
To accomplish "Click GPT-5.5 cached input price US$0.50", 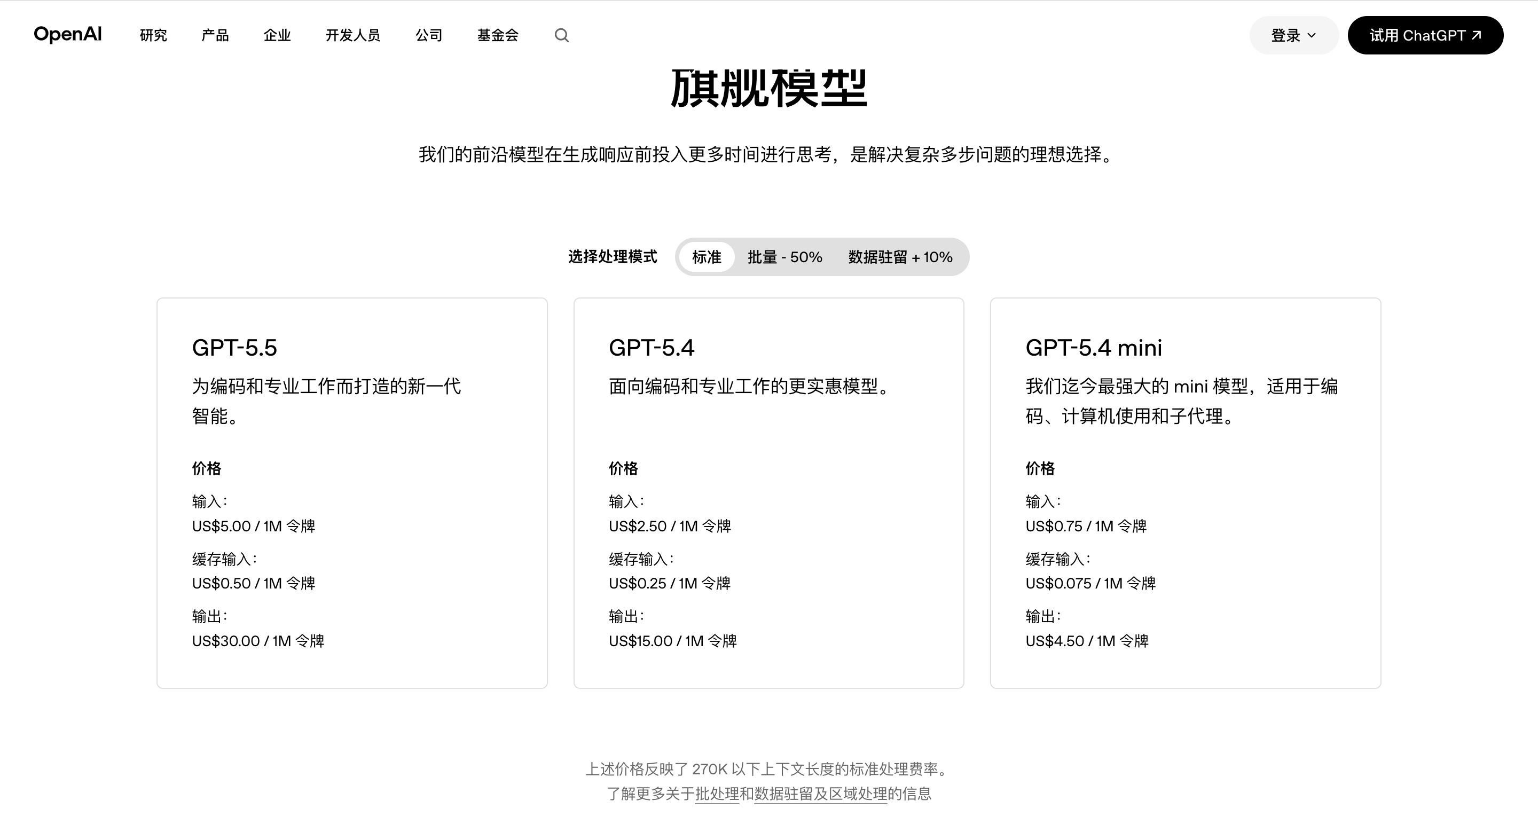I will click(253, 583).
